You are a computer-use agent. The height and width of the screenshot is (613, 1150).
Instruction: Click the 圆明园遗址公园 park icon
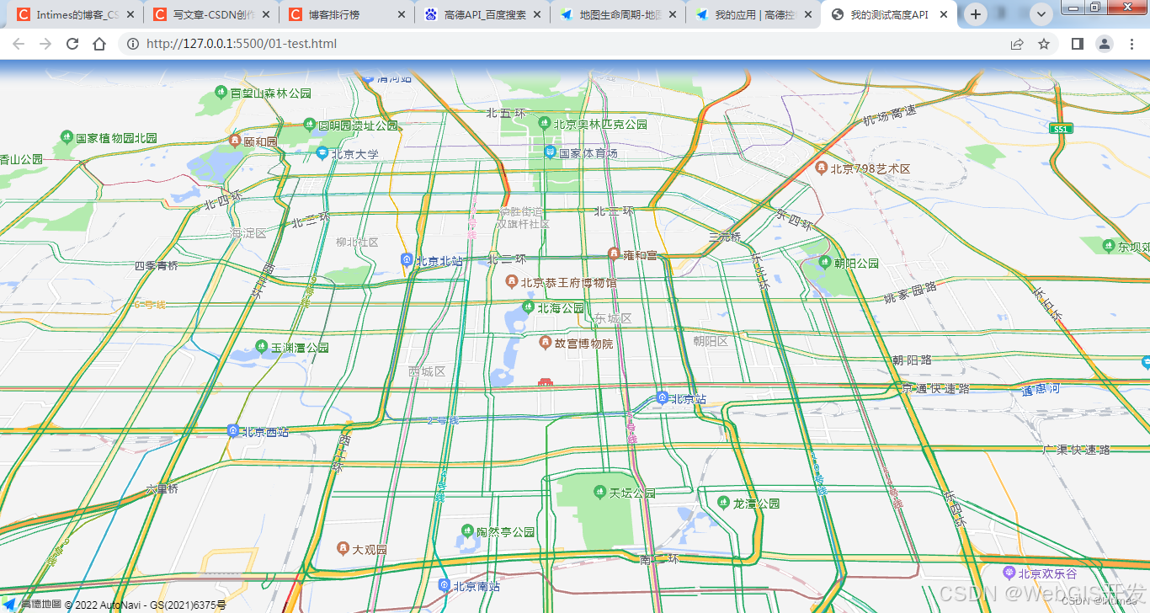[309, 124]
